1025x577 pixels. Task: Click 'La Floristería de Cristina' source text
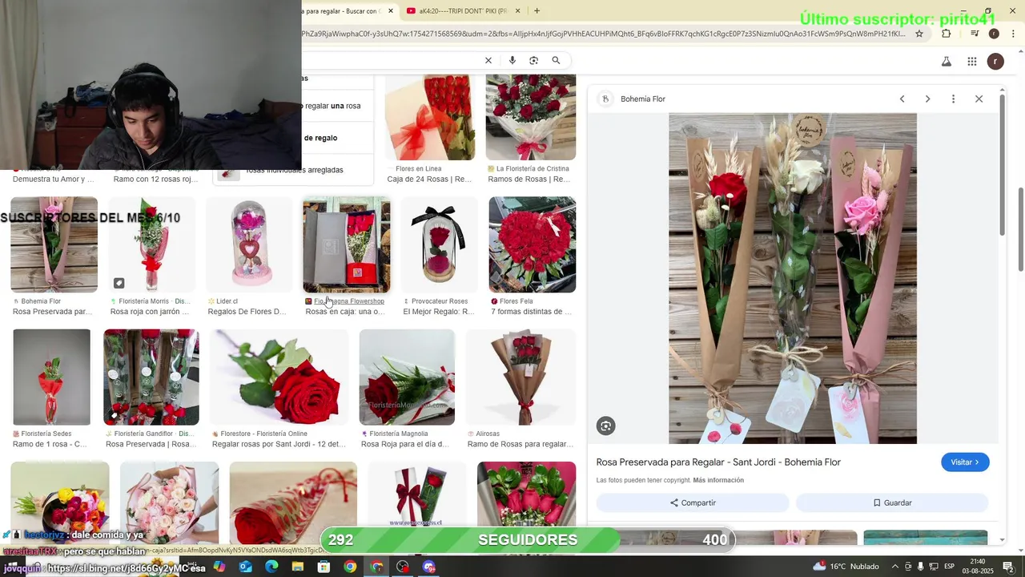533,169
